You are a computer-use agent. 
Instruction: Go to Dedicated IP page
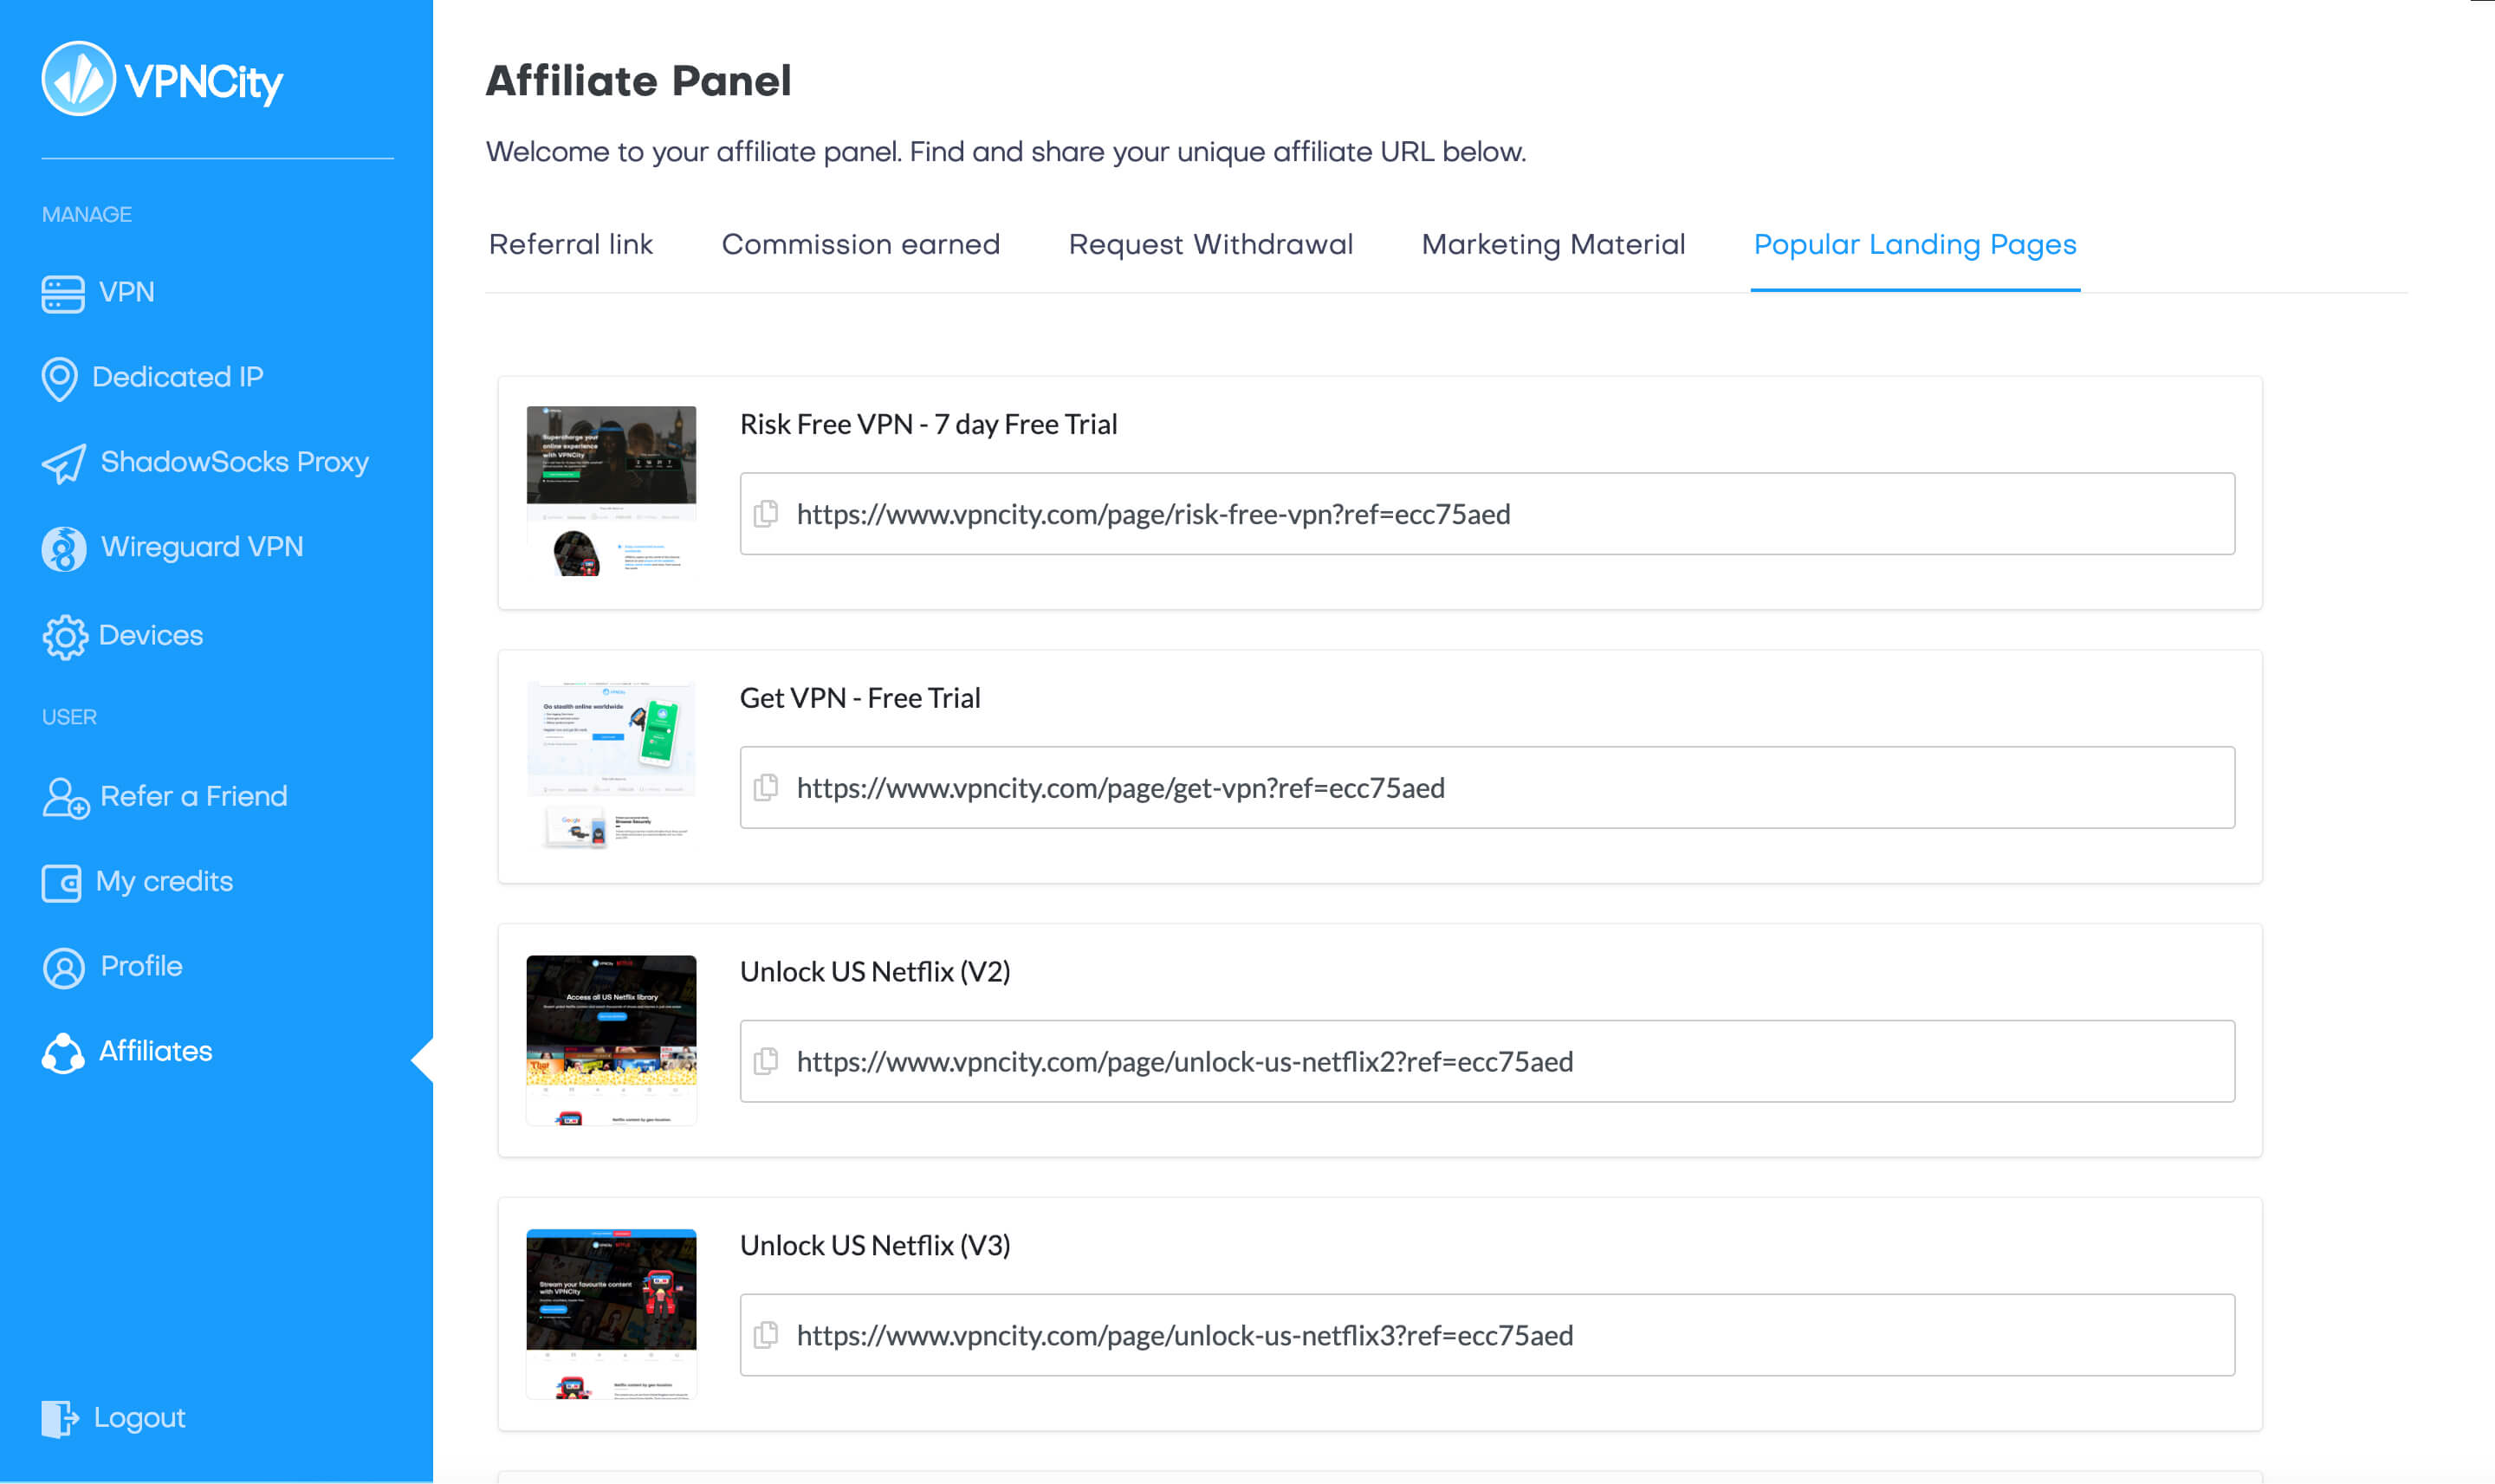click(x=178, y=377)
